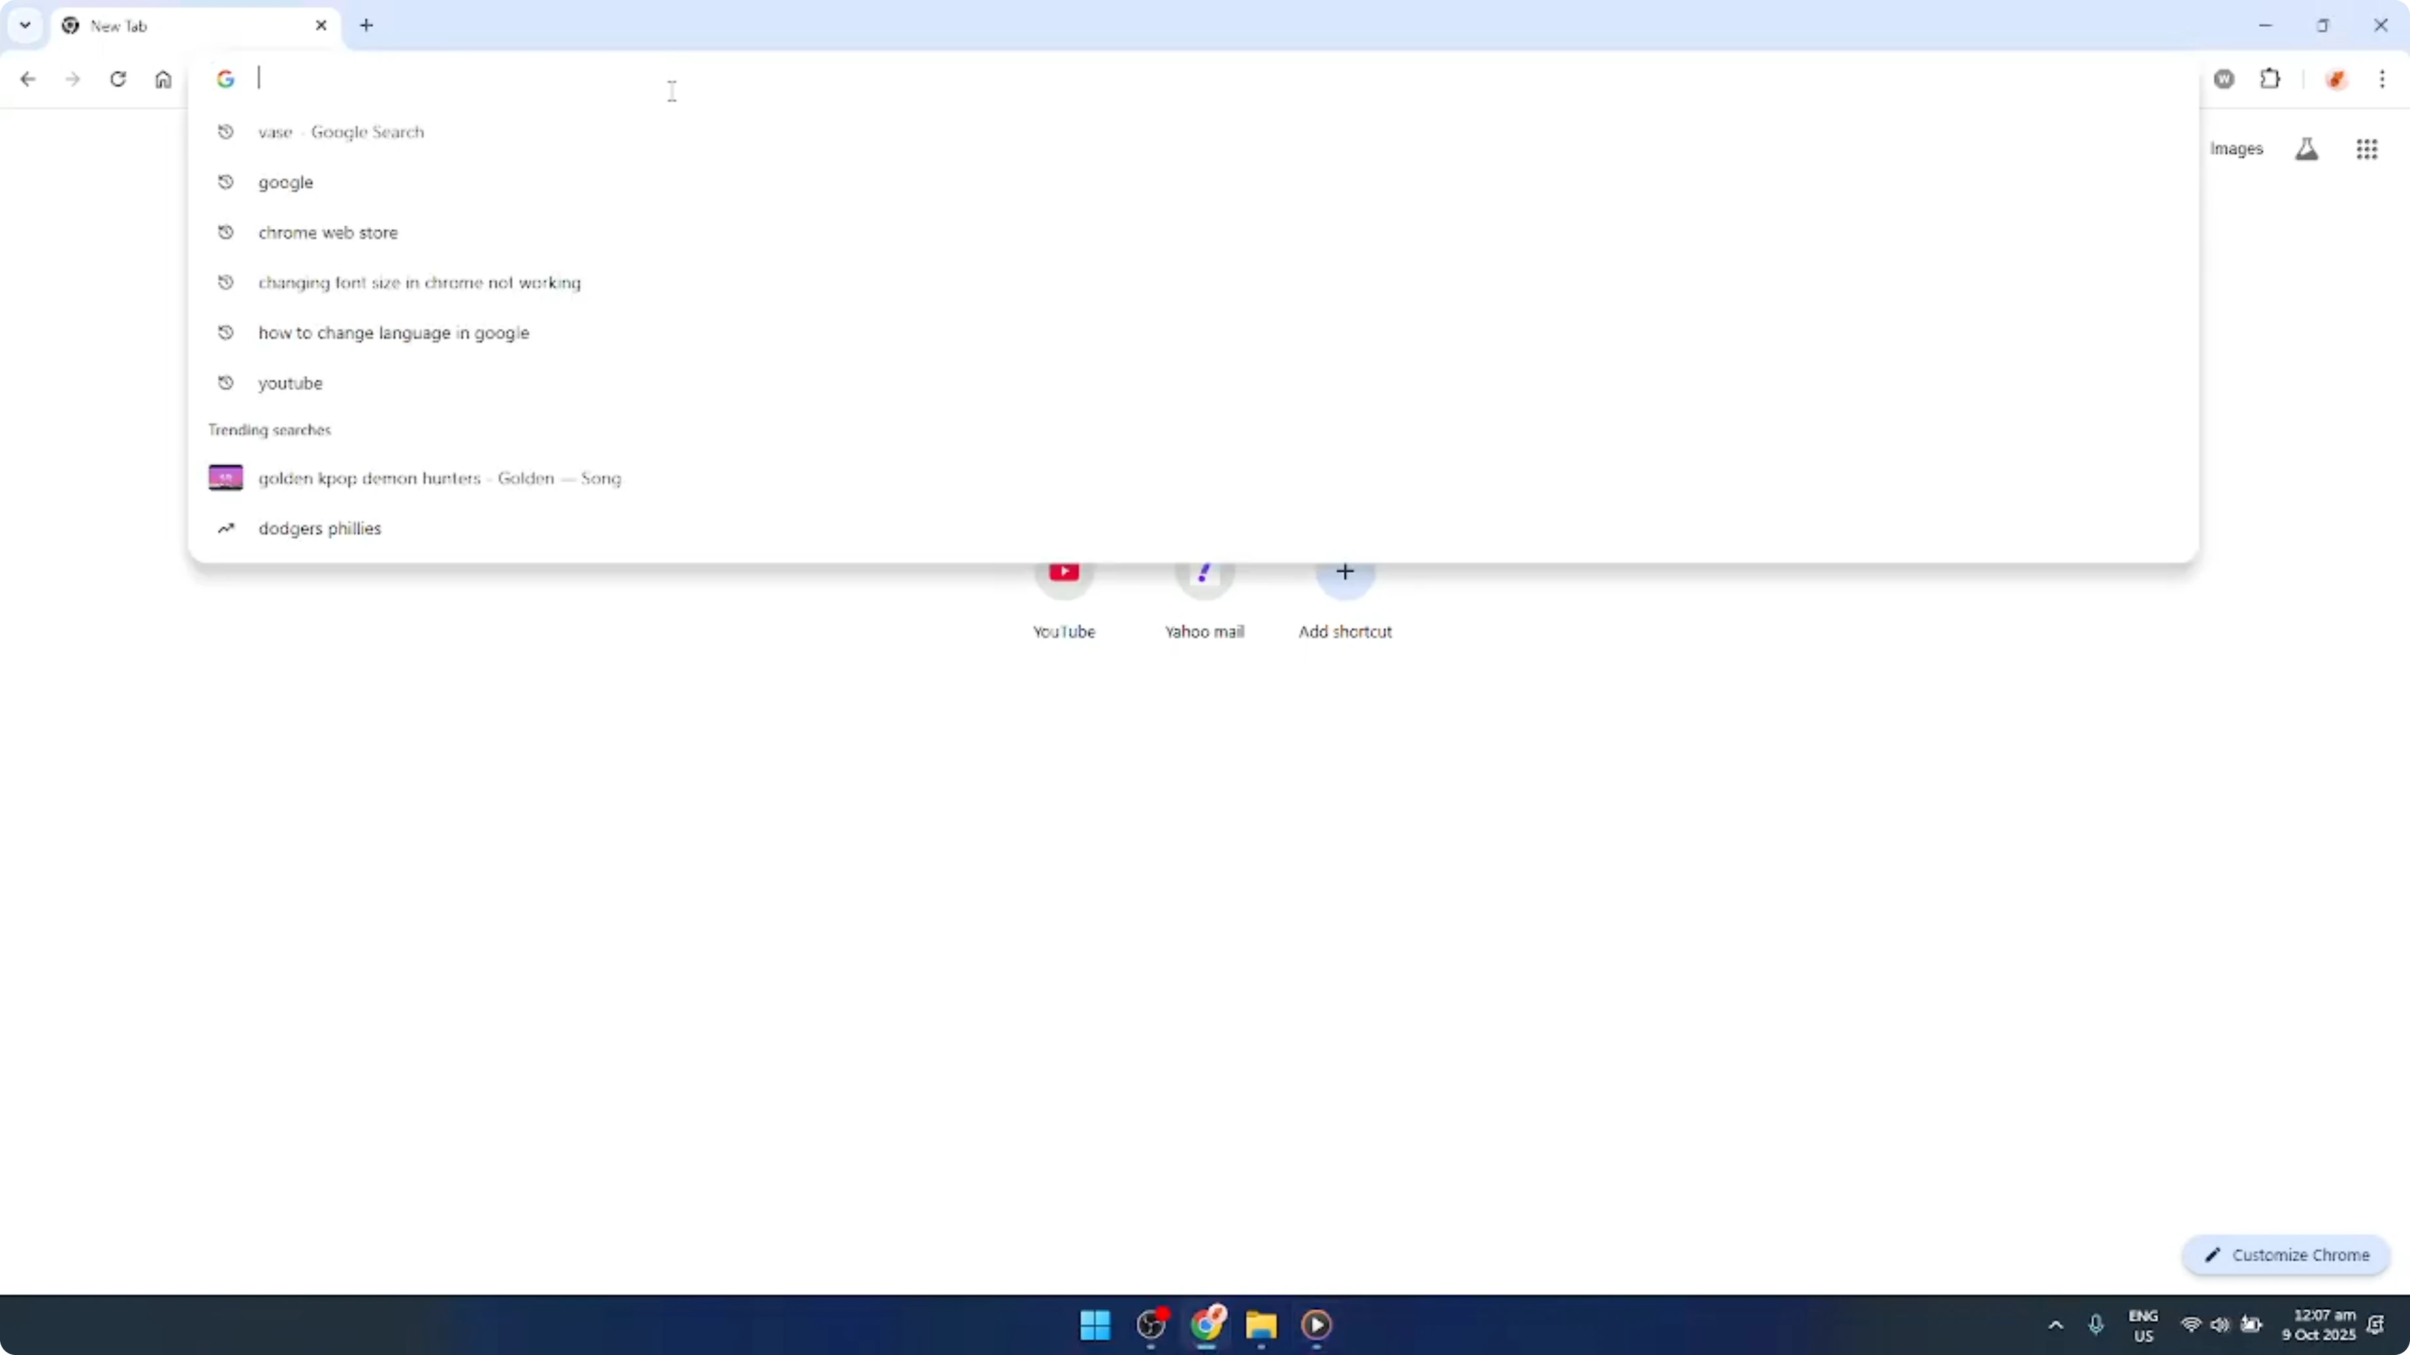Open the Google apps grid

tap(2367, 149)
